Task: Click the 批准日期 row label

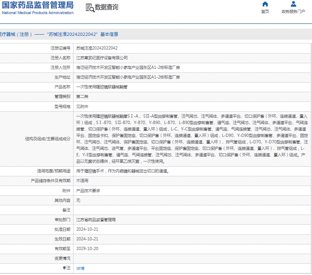Action: point(62,229)
